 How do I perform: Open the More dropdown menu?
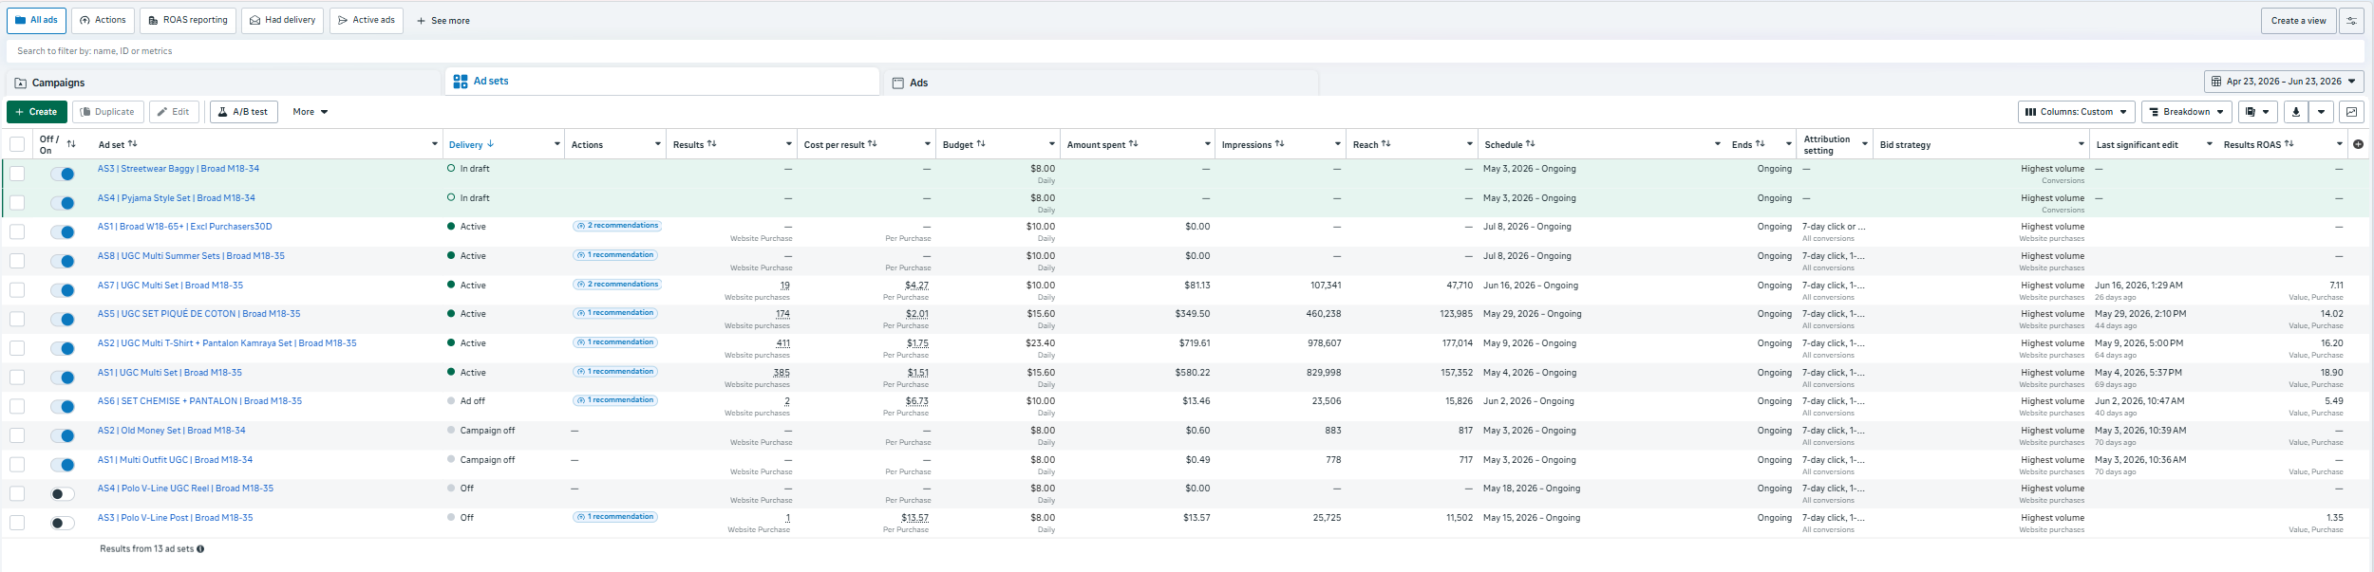click(311, 112)
